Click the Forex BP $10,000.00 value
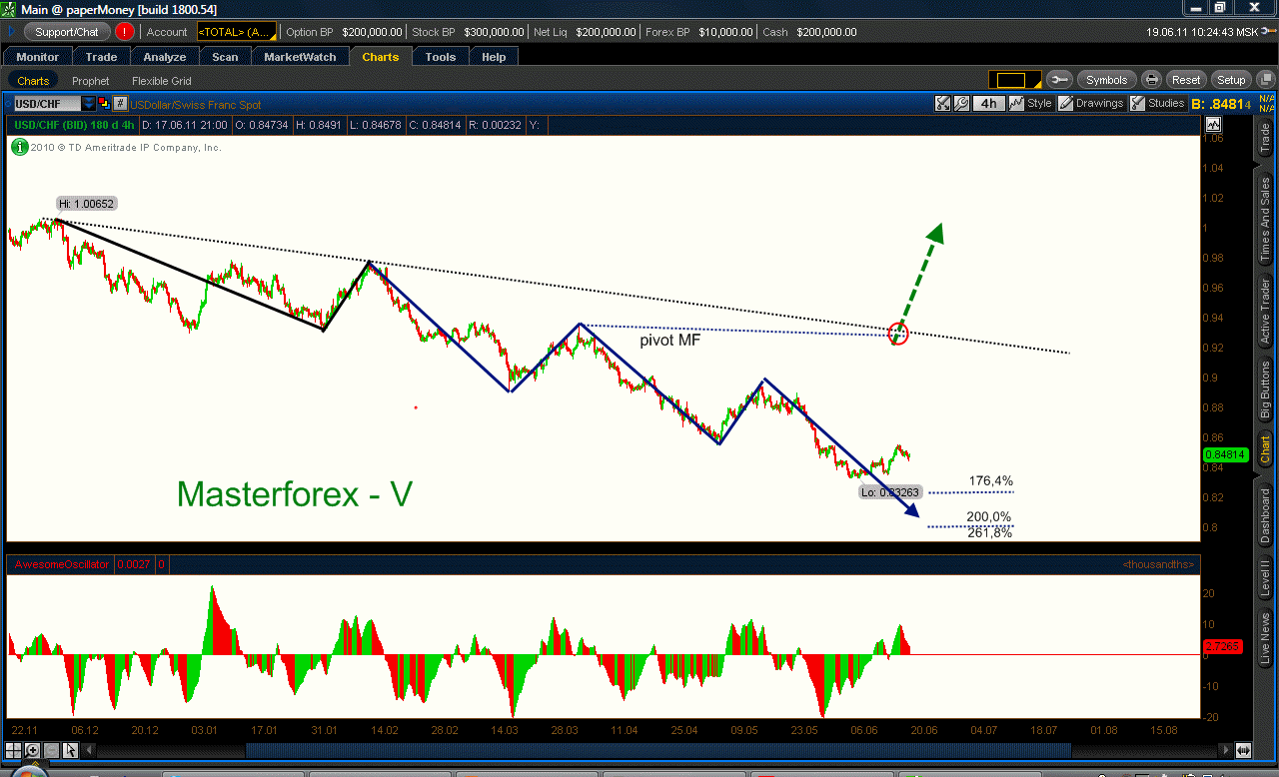The image size is (1279, 777). click(x=724, y=32)
